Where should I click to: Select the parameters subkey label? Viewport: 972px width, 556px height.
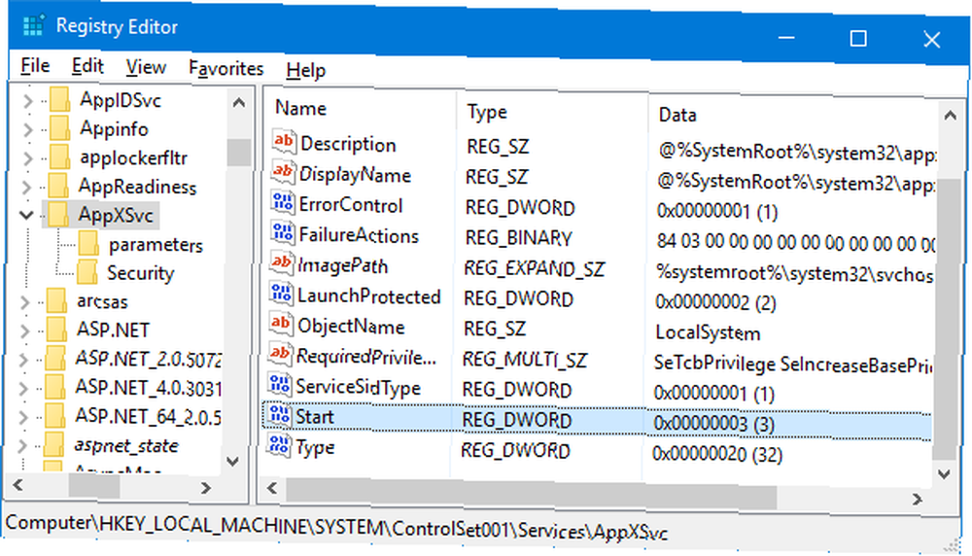[156, 245]
